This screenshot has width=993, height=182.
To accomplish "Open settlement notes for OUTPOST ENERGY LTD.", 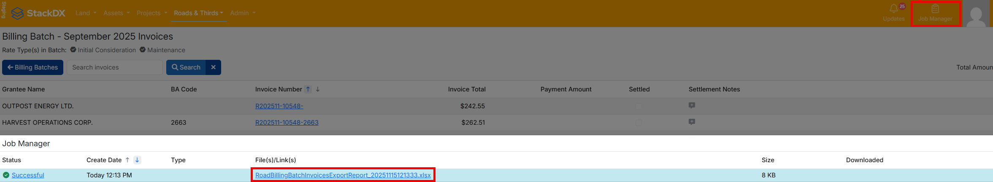I will [x=692, y=106].
